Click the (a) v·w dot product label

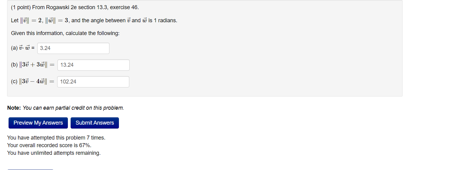tap(23, 48)
